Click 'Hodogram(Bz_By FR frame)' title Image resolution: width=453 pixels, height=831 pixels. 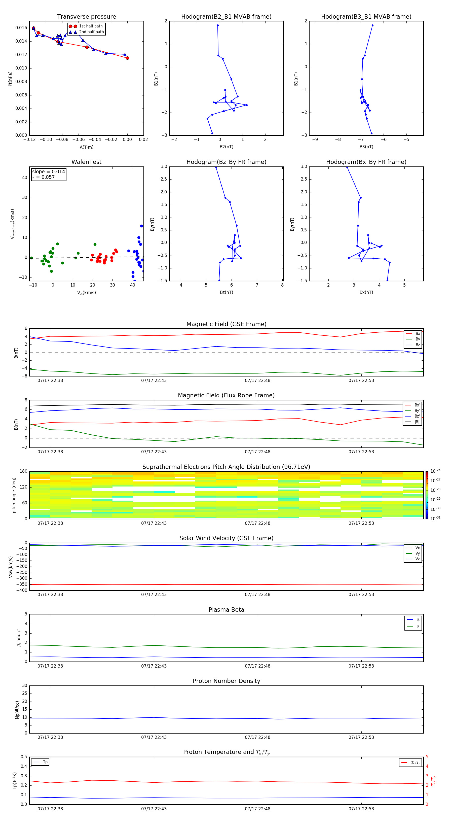pos(226,162)
